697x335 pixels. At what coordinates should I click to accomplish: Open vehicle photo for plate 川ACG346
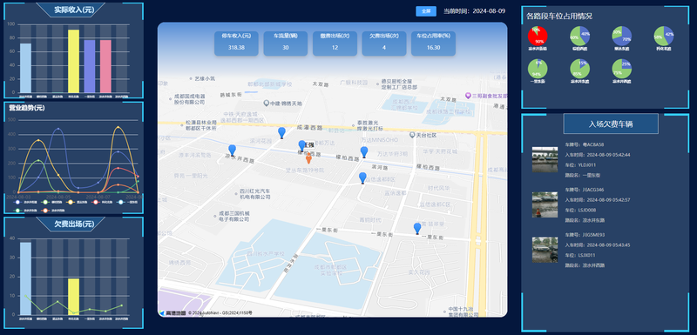[545, 204]
